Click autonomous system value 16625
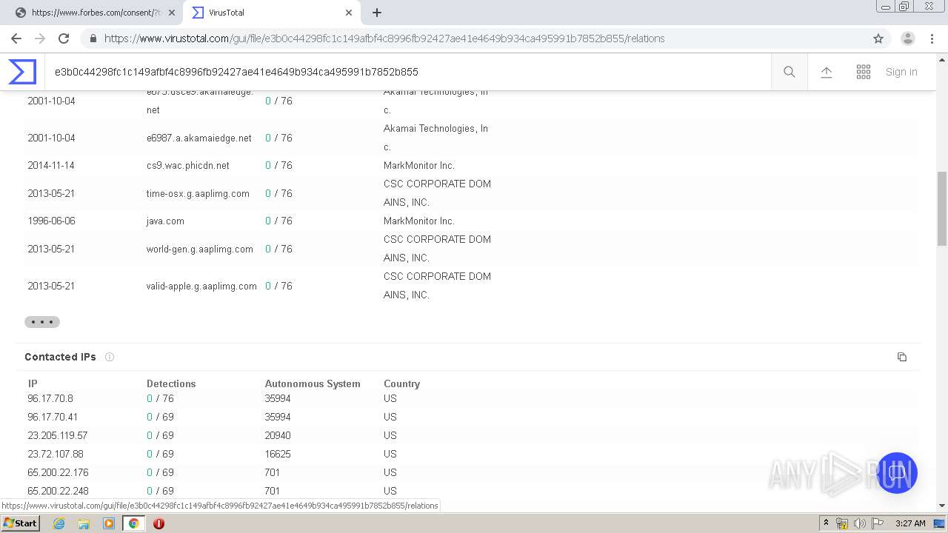Viewport: 948px width, 533px height. click(278, 454)
